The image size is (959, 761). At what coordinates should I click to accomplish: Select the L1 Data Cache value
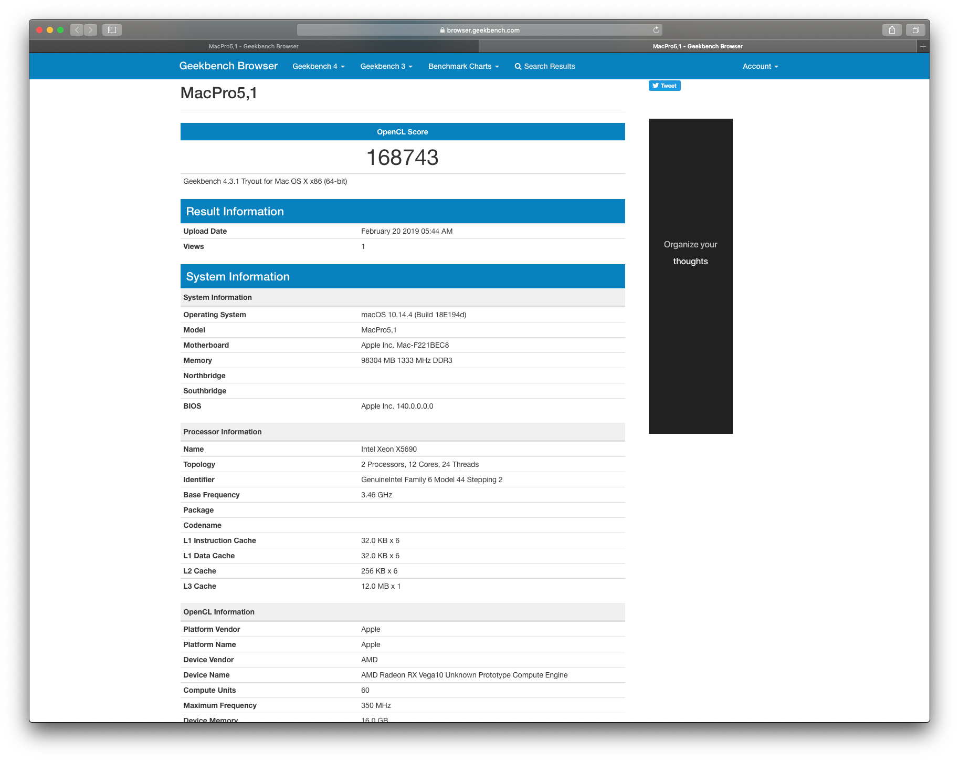tap(381, 556)
